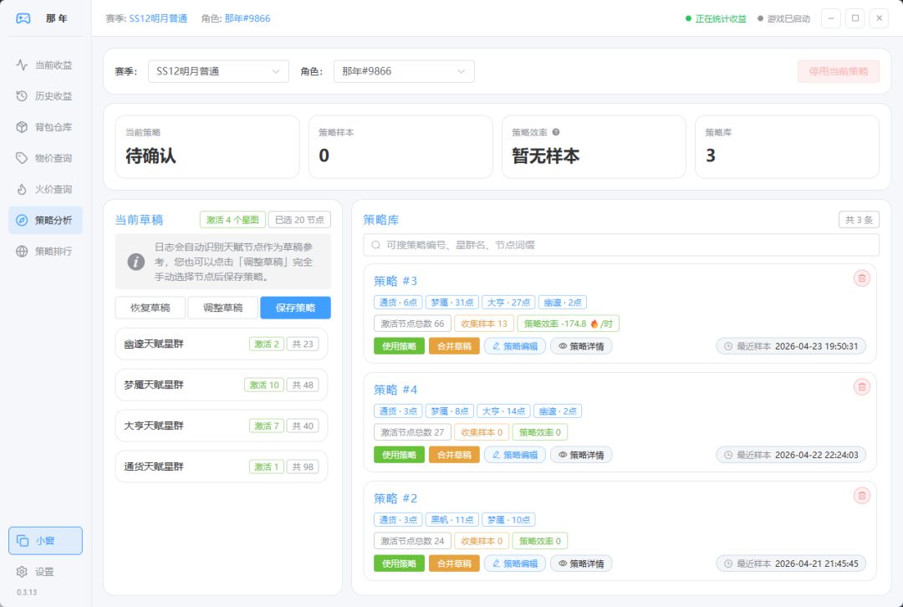The image size is (903, 607).
Task: Open 历史收益 in sidebar
Action: [45, 96]
